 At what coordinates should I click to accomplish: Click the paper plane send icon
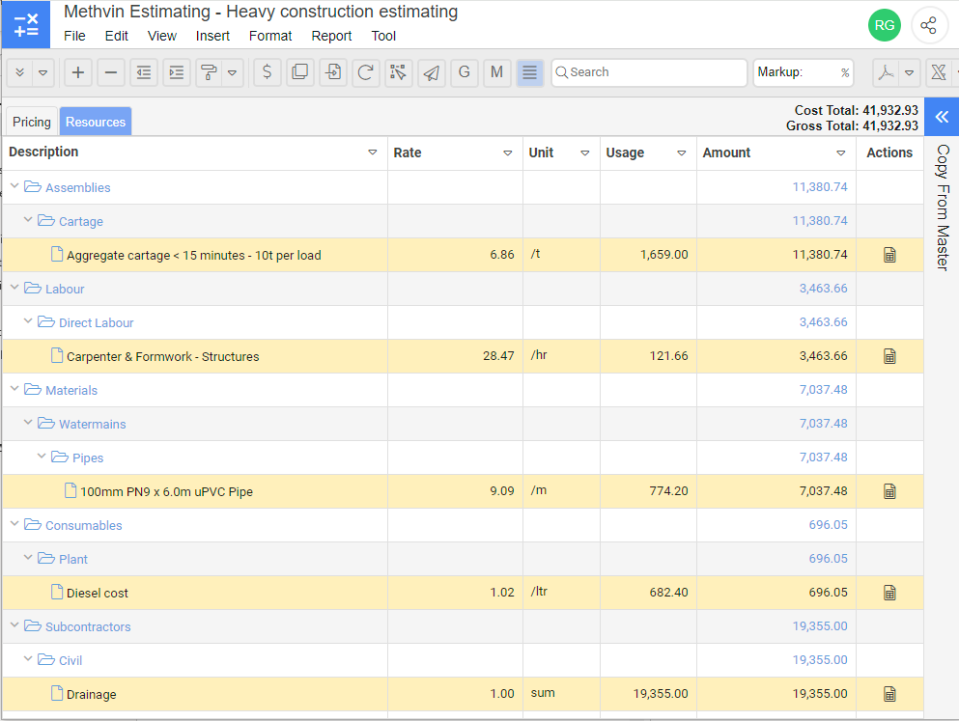point(432,72)
